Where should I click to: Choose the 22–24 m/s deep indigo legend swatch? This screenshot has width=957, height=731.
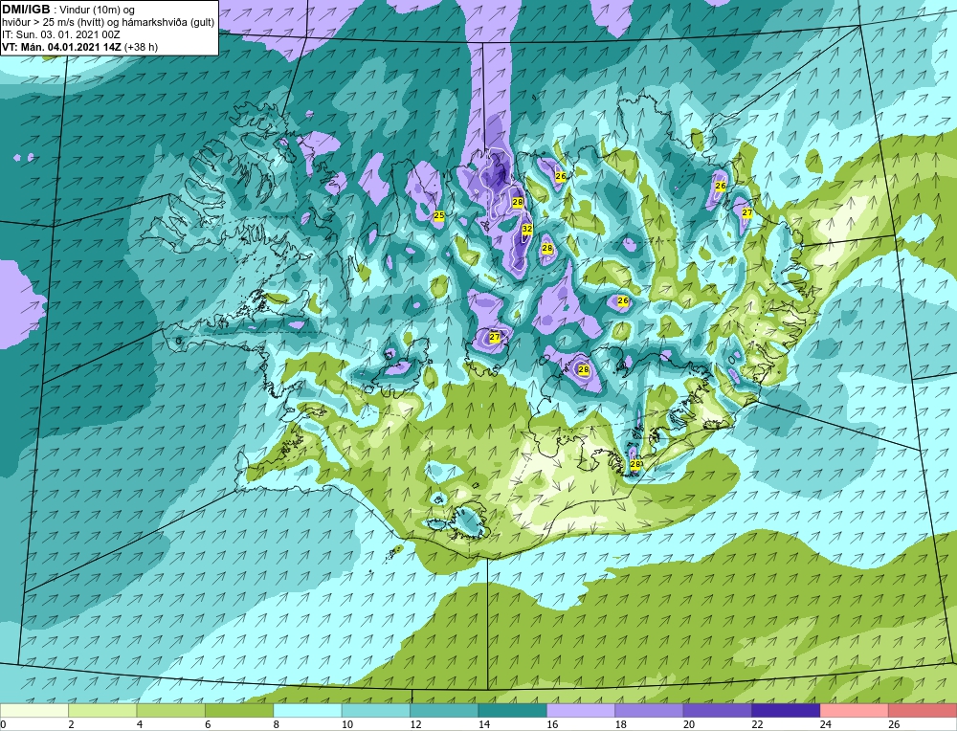tap(786, 710)
